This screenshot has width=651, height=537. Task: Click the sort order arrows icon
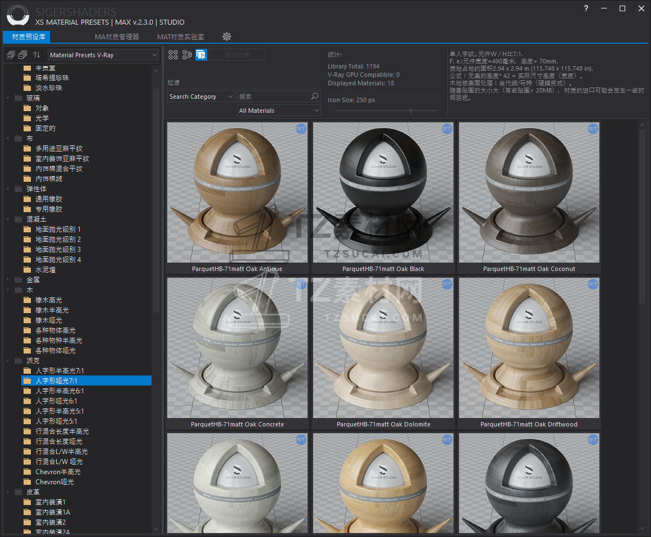(36, 55)
